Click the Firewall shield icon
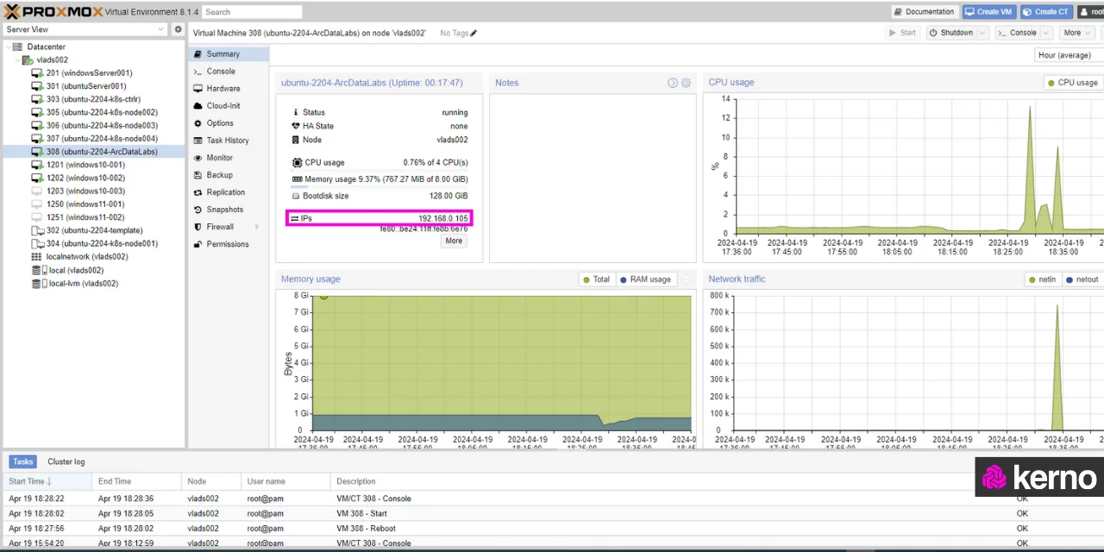Screen dimensions: 1104x552 click(x=198, y=227)
